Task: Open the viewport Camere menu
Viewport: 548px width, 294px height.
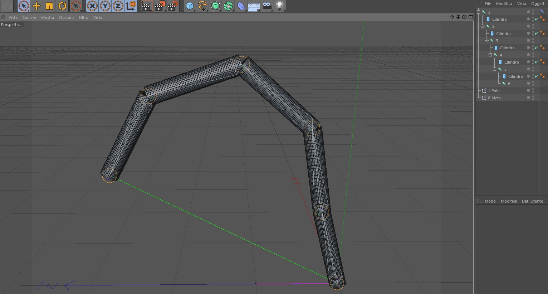Action: (29, 18)
